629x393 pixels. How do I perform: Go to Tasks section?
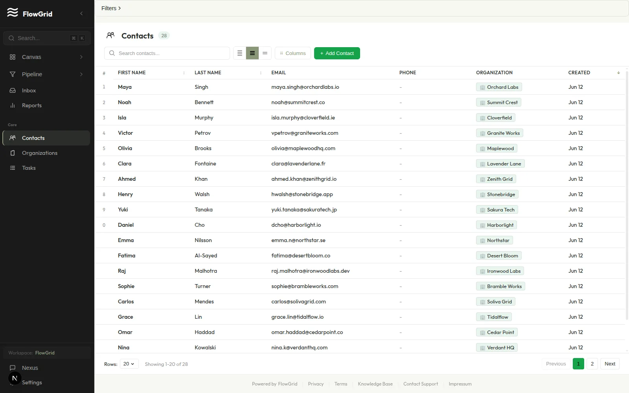[x=46, y=168]
